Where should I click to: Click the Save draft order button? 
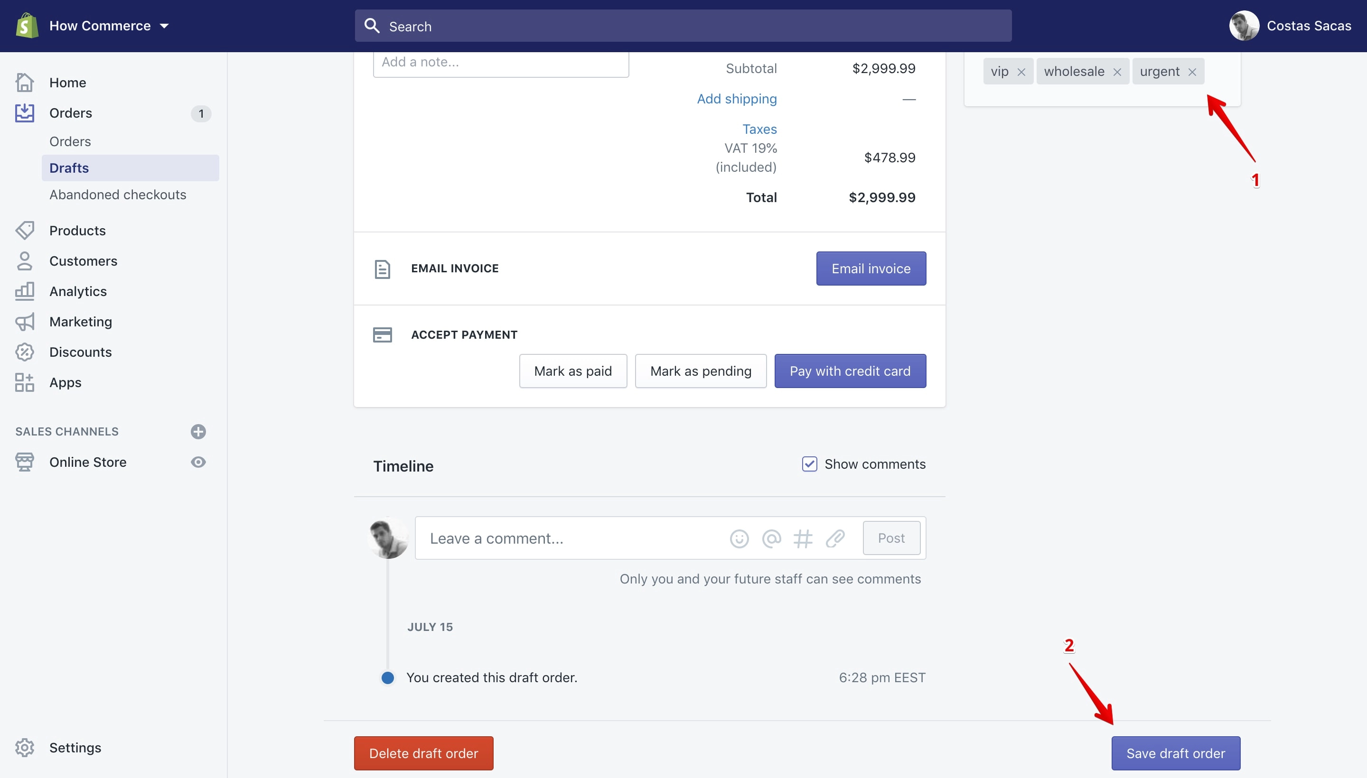[1176, 753]
